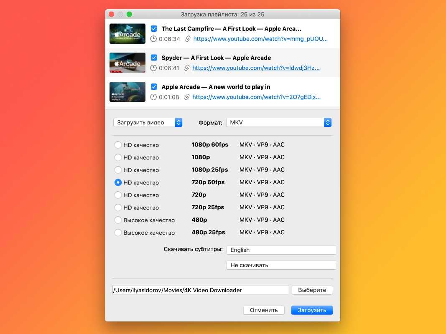Choose the 480p 25fps quality radio
Viewport: 446px width, 334px height.
pyautogui.click(x=118, y=233)
